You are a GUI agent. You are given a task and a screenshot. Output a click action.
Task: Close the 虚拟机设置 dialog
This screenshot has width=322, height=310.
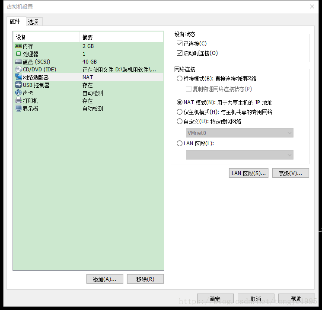tap(312, 6)
